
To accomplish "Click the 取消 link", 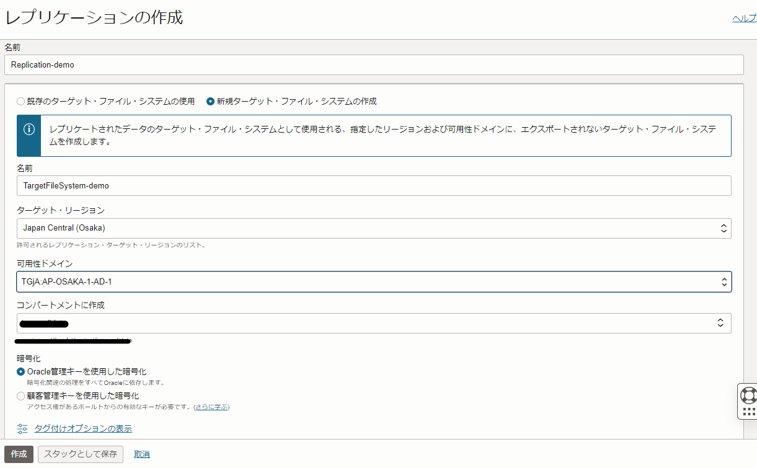I will tap(141, 454).
